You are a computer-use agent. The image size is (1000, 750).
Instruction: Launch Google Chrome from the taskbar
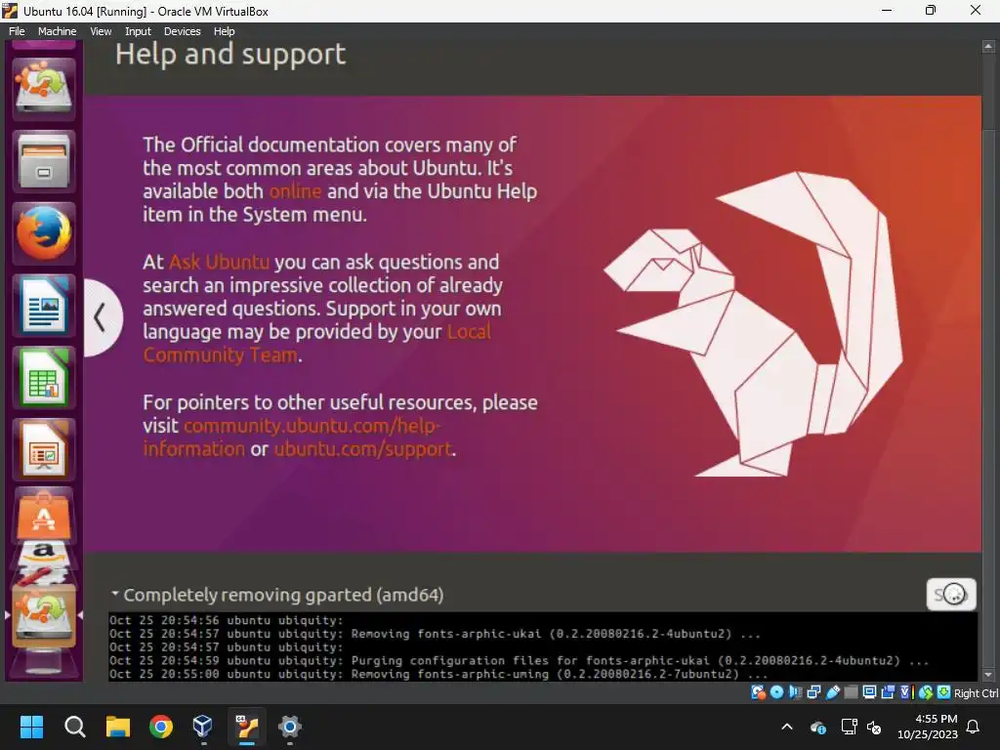tap(161, 727)
